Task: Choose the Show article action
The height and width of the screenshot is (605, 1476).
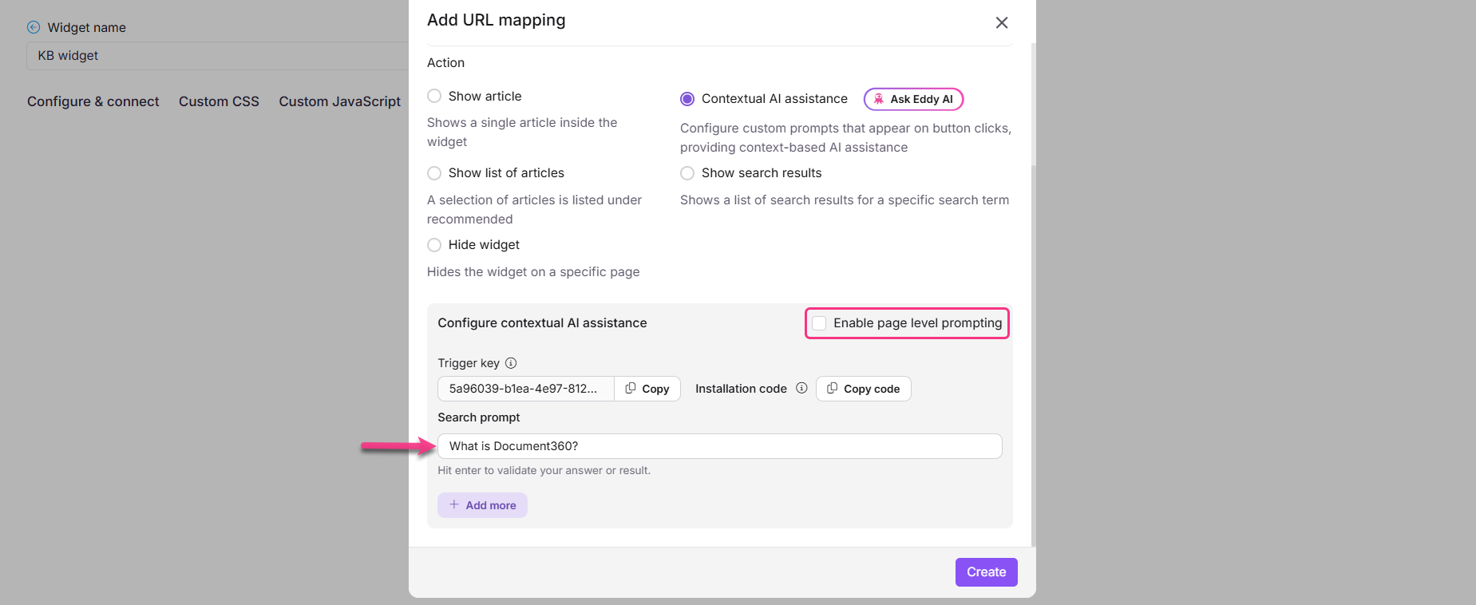Action: [434, 95]
